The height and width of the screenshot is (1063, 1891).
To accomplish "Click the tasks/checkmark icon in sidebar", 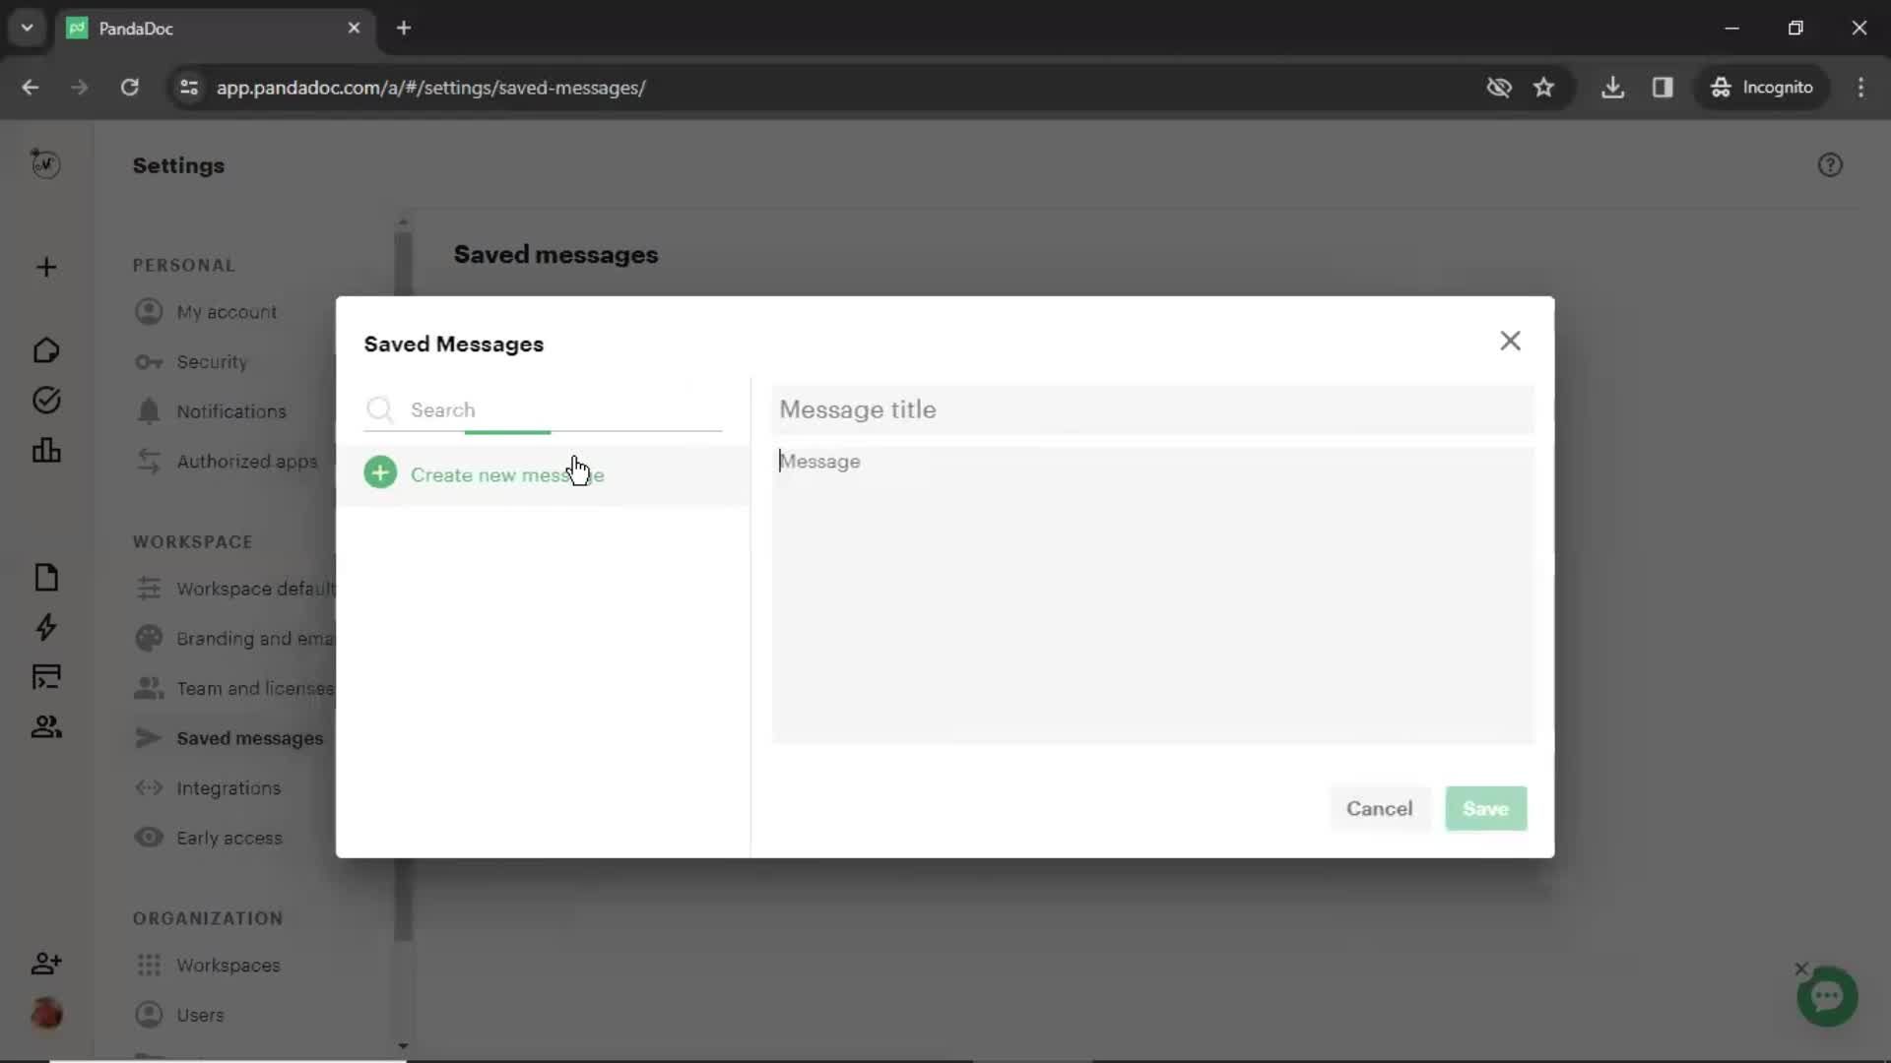I will click(46, 400).
